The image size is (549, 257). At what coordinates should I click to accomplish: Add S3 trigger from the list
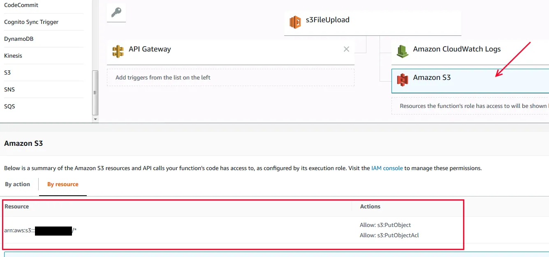point(7,72)
